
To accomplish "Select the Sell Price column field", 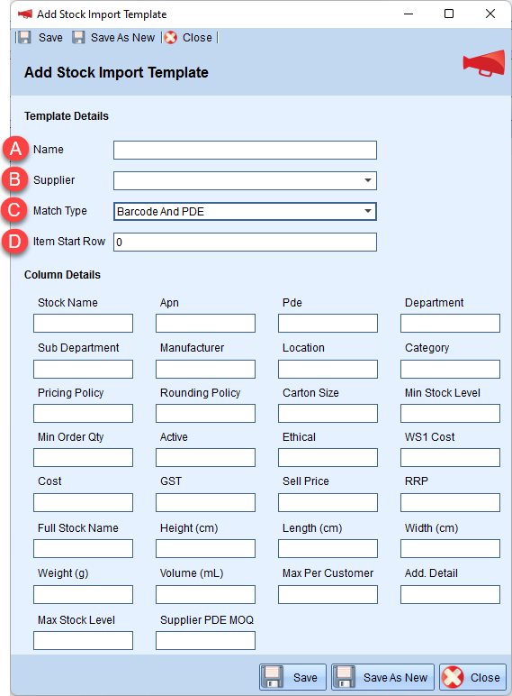I will pos(328,502).
